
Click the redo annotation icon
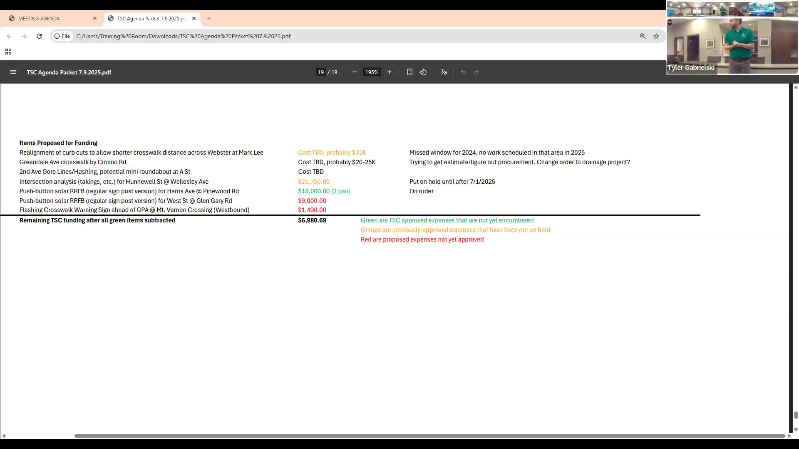[x=476, y=72]
